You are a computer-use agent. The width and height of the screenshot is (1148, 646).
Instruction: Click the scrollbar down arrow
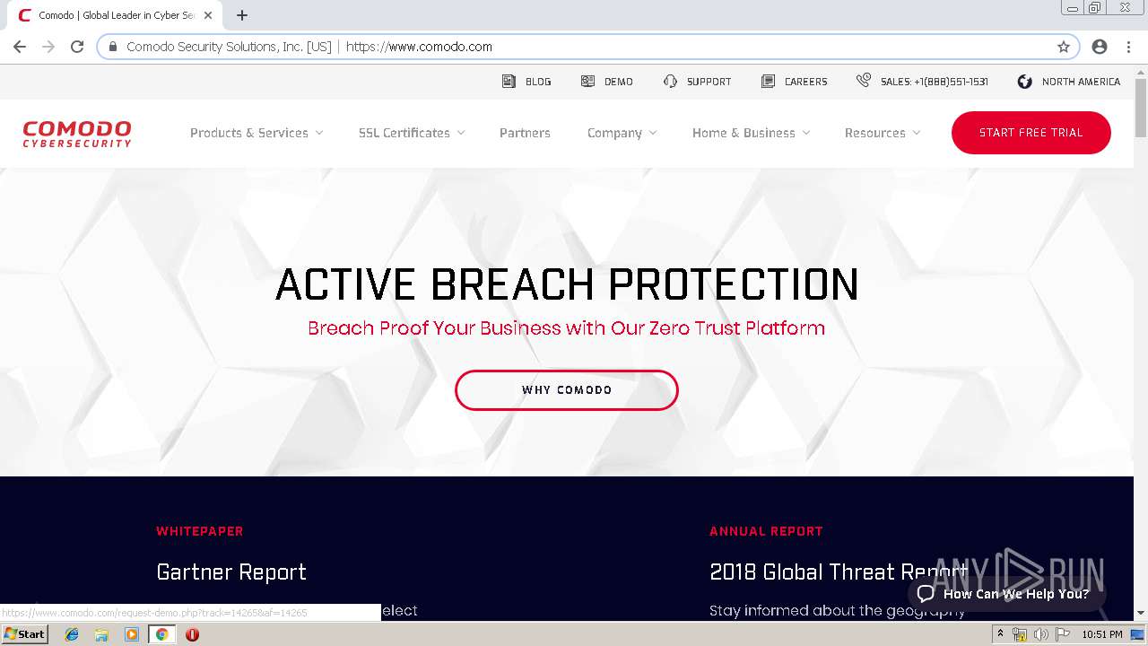point(1141,613)
